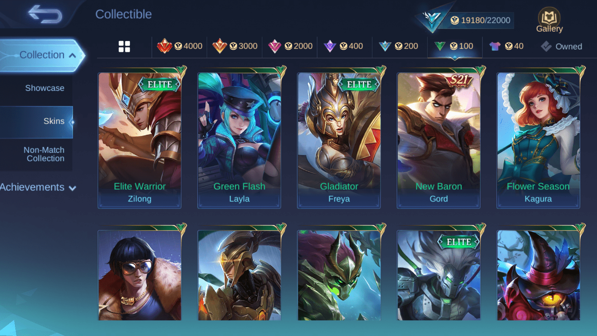This screenshot has width=597, height=336.
Task: View the collection points progress 19180/22000
Action: 481,20
